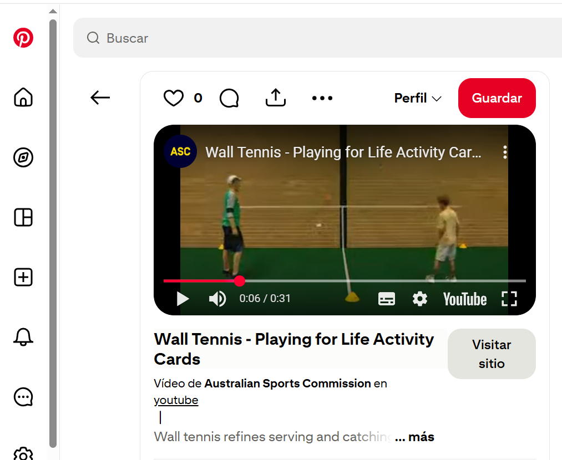The width and height of the screenshot is (562, 460).
Task: Toggle subtitles on the video player
Action: (387, 299)
